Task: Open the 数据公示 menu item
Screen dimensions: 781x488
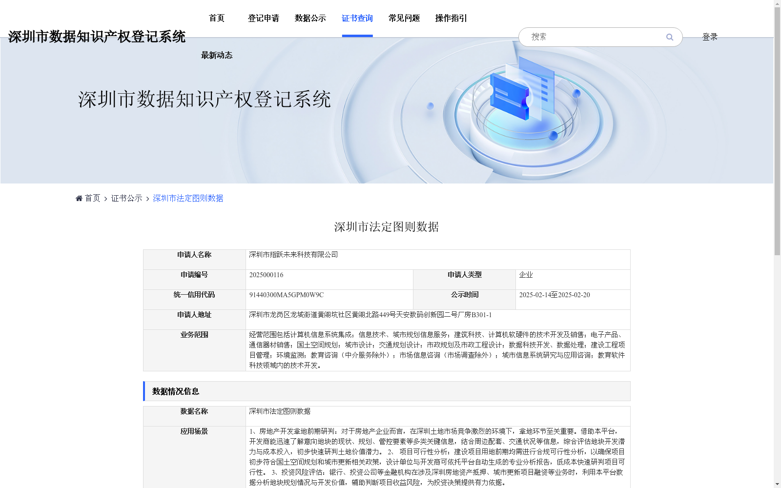Action: click(310, 18)
